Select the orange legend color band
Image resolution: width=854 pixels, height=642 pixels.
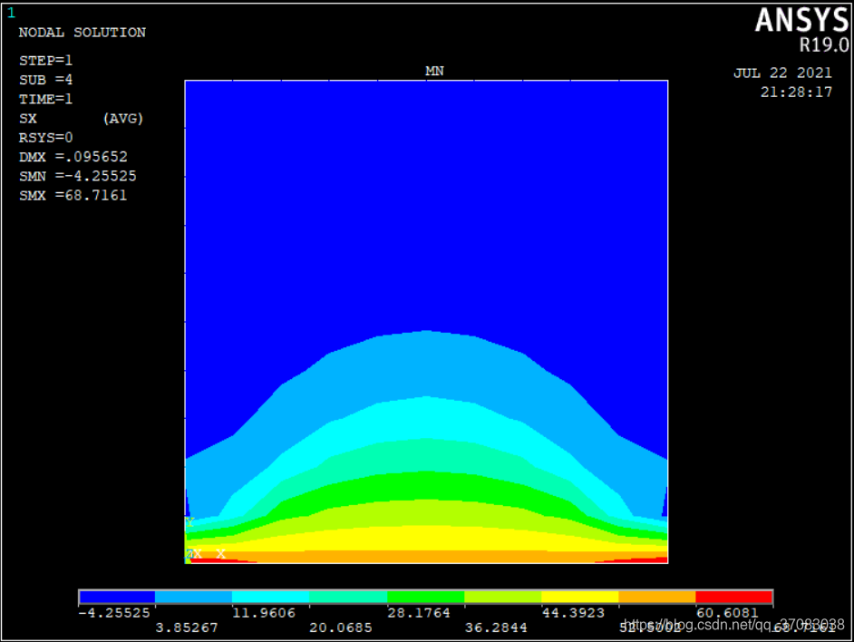(x=657, y=598)
